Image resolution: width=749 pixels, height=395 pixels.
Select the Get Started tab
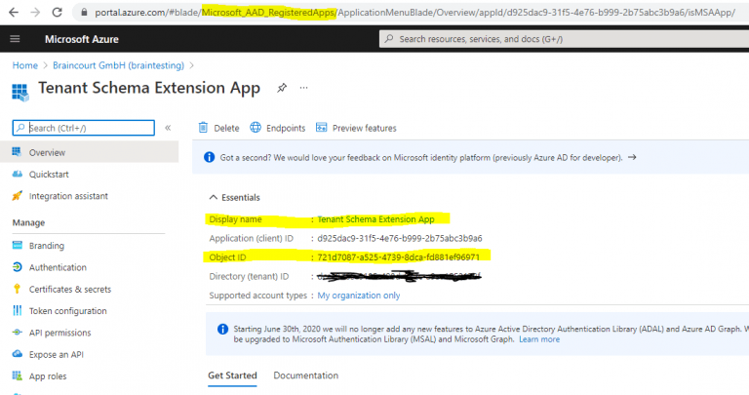(232, 375)
